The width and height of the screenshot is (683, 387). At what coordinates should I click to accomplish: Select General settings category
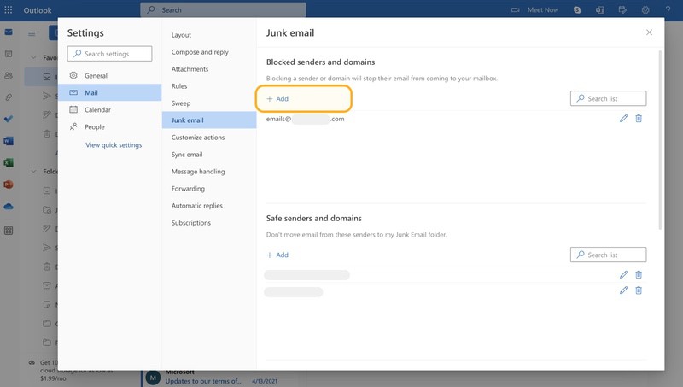110,75
